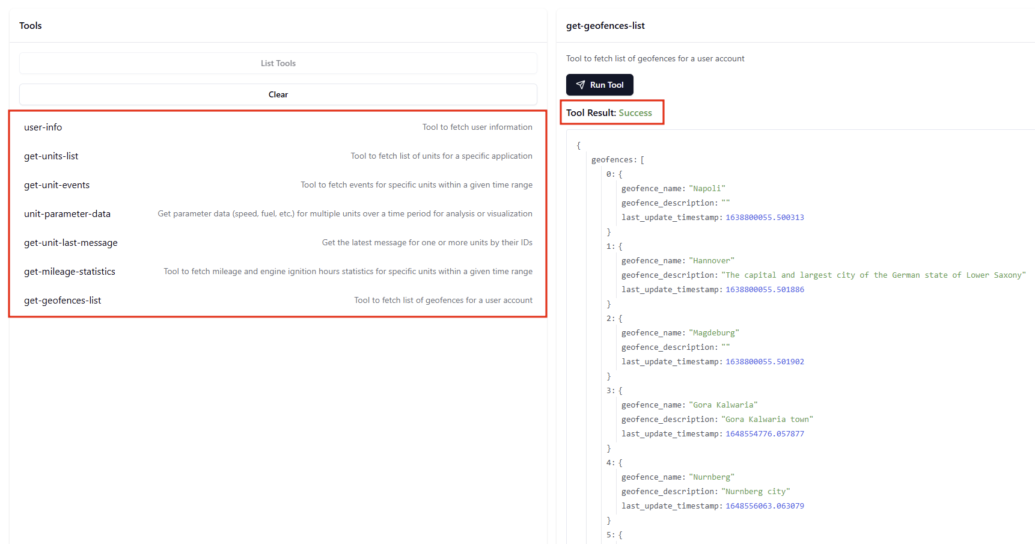Viewport: 1035px width, 544px height.
Task: Click the "Nurnberg city" description value
Action: (756, 492)
